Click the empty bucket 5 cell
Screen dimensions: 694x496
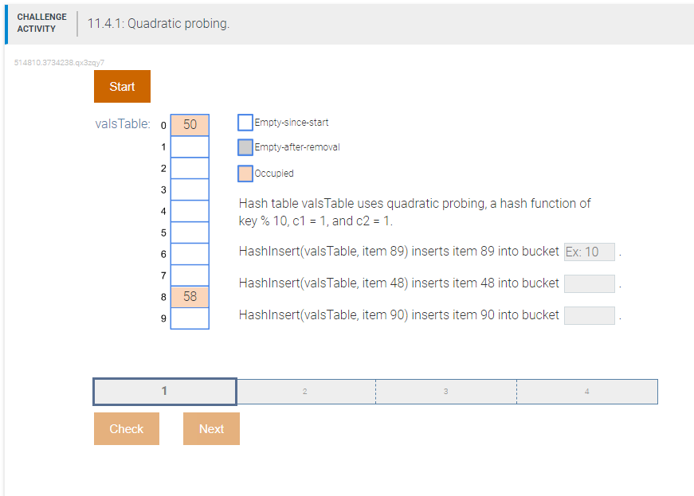coord(189,232)
